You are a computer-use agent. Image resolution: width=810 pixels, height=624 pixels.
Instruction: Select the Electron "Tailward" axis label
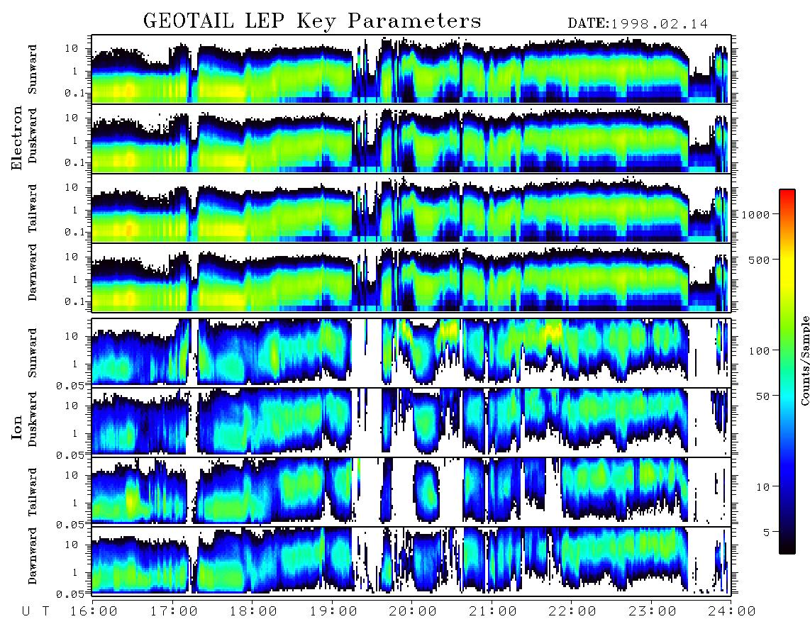(33, 208)
